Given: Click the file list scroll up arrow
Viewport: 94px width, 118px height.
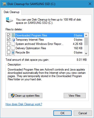Looking at the screenshot, I should pos(86,35).
